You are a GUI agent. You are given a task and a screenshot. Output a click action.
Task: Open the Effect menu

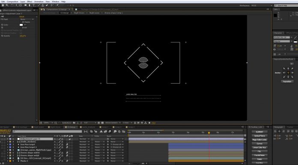coord(30,2)
